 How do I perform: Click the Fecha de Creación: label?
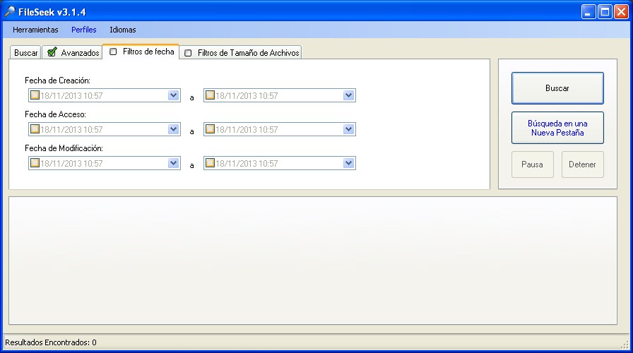coord(57,80)
